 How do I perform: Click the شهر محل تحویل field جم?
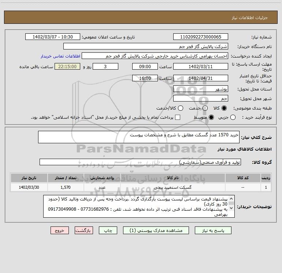point(201,98)
